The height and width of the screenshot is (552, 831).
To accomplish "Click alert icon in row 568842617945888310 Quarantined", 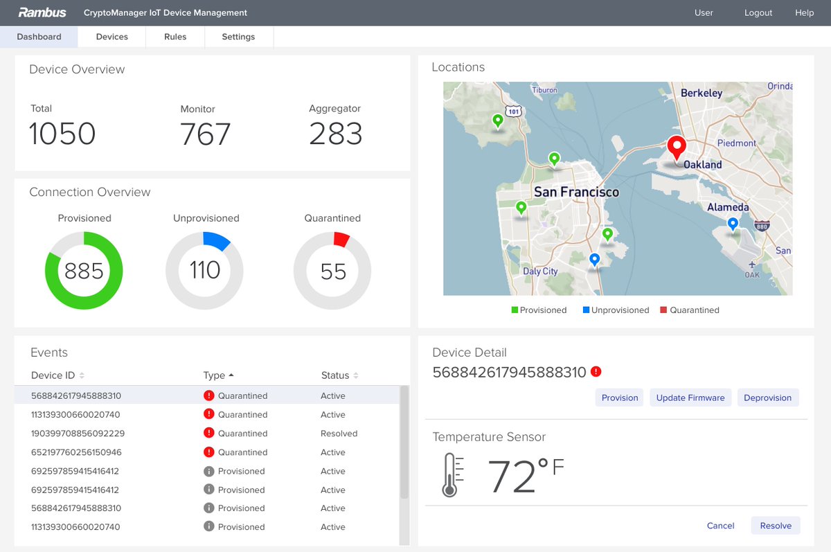I will pyautogui.click(x=209, y=395).
